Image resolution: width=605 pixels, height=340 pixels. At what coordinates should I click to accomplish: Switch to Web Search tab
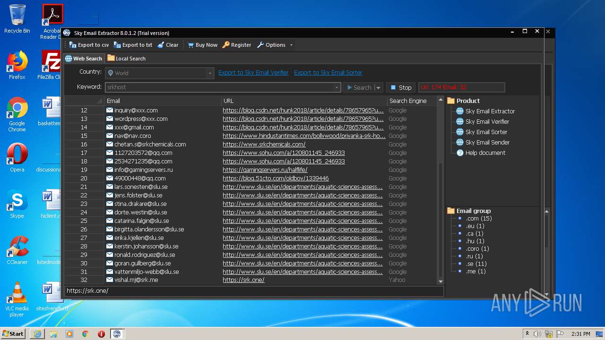[x=84, y=59]
